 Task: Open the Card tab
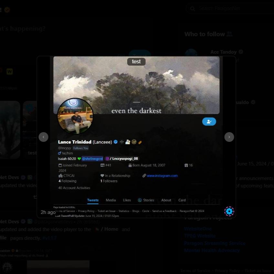182,200
